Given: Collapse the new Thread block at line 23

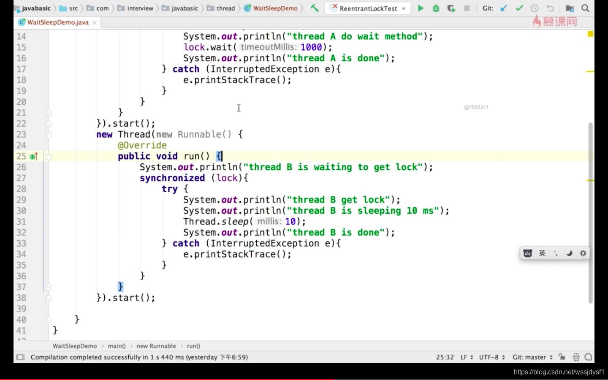Looking at the screenshot, I should pyautogui.click(x=49, y=135).
